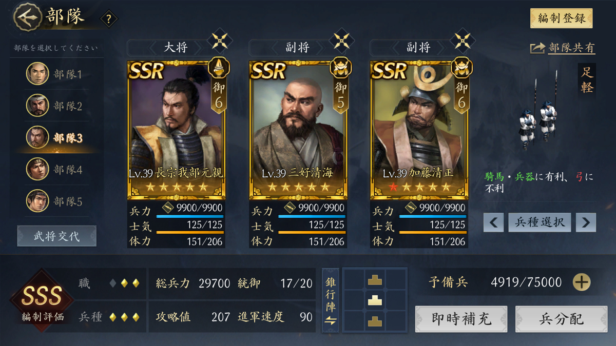616x346 pixels.
Task: Switch to 部隊4 in the squad list
Action: (57, 169)
